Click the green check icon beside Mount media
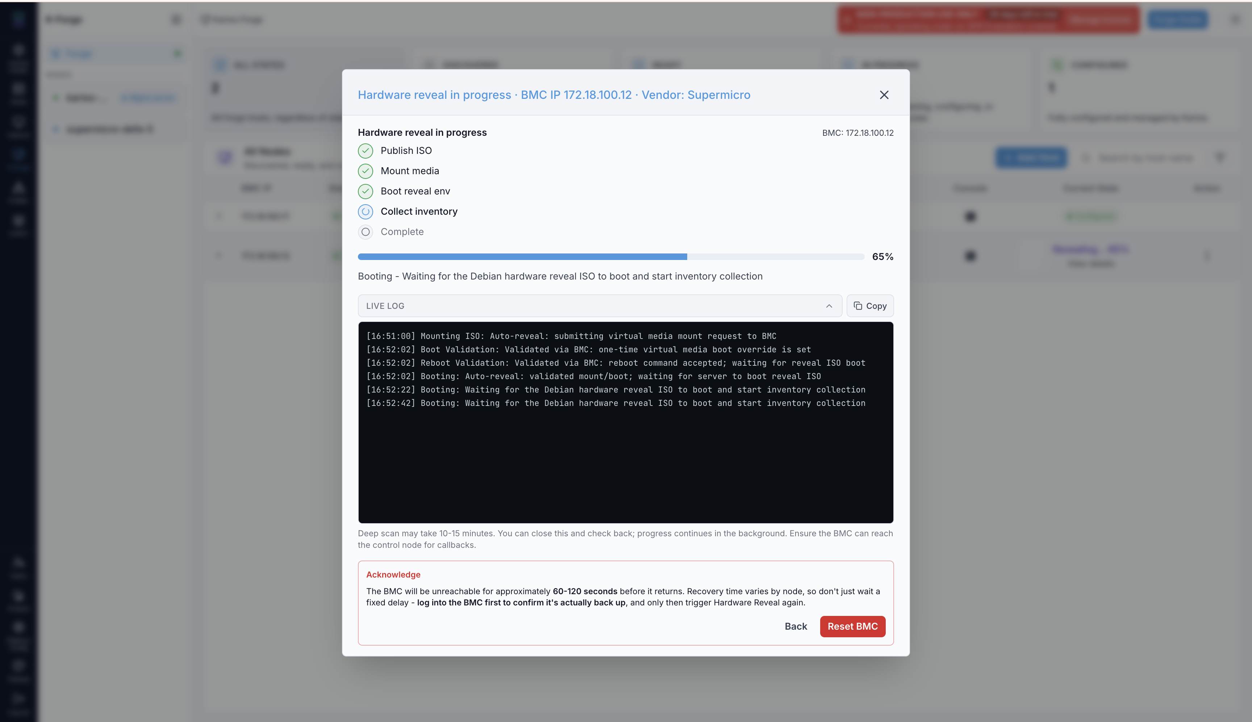Viewport: 1252px width, 722px height. tap(366, 171)
